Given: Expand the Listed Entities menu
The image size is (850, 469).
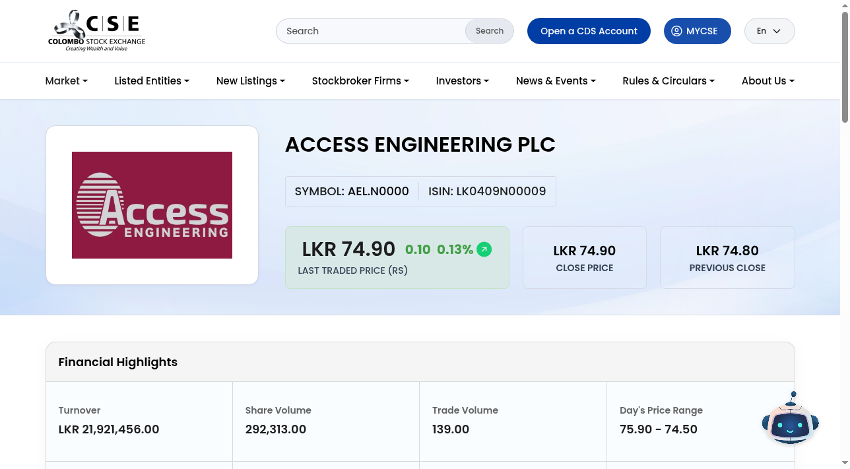Looking at the screenshot, I should click(152, 81).
